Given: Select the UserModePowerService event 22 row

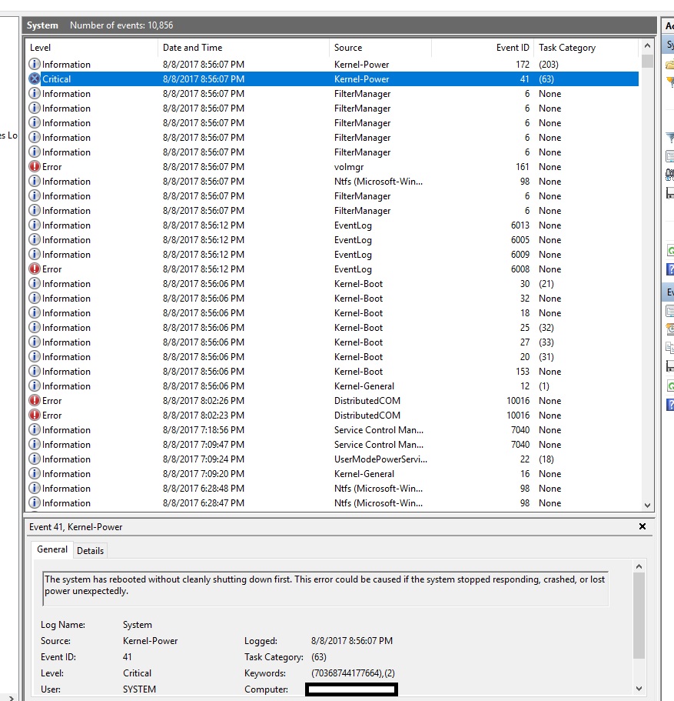Looking at the screenshot, I should click(380, 459).
